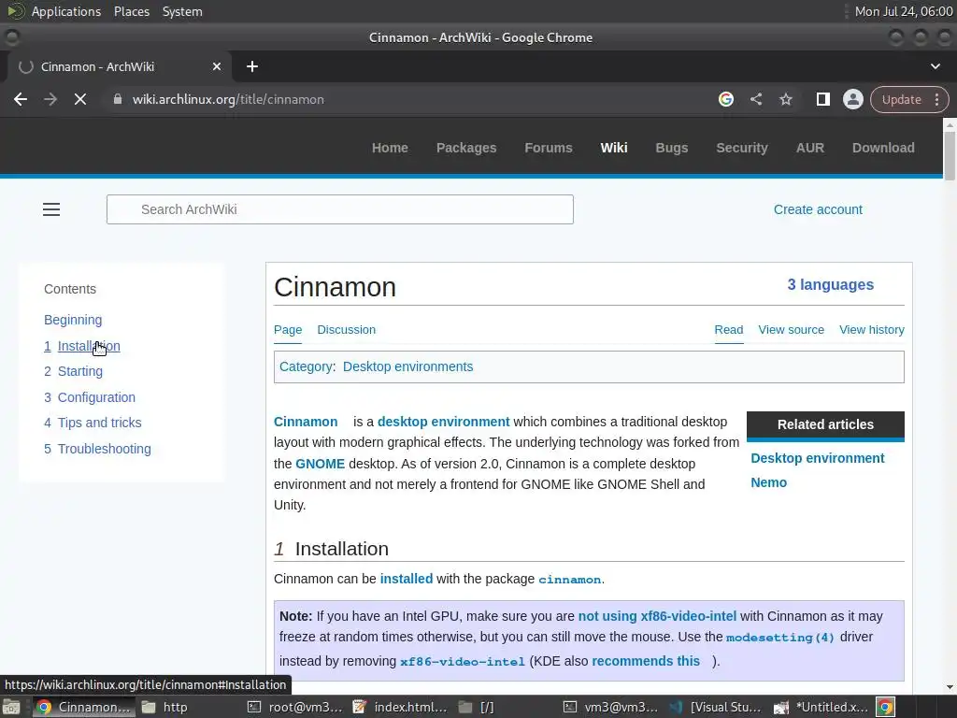Open the System menu in top panel

(182, 11)
